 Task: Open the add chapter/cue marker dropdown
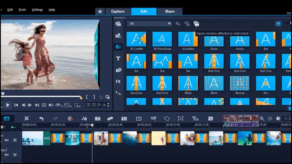point(13,127)
